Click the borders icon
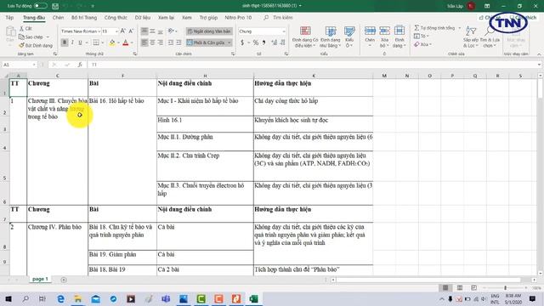Viewport: 544px width, 306px height. point(96,42)
